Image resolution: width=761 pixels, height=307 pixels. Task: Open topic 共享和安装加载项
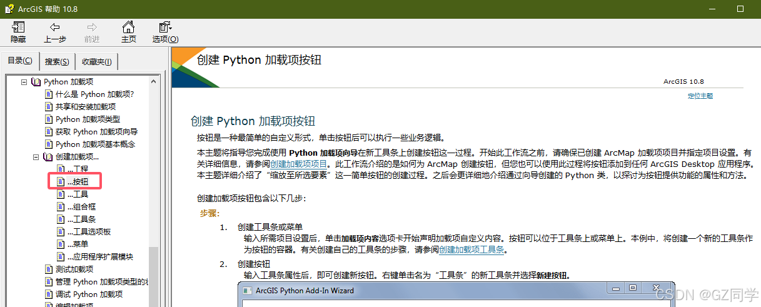tap(86, 107)
